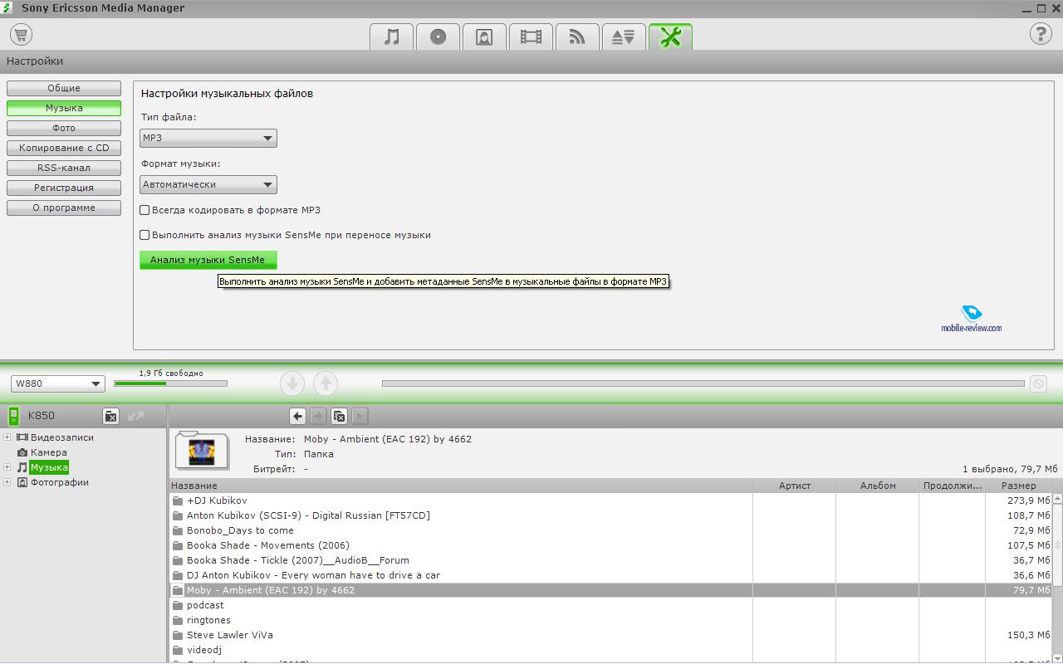This screenshot has width=1063, height=664.
Task: Open the Help question mark
Action: (x=1041, y=34)
